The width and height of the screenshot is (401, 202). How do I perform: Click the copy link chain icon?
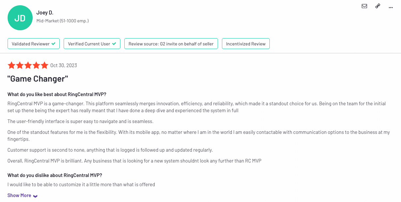point(378,6)
